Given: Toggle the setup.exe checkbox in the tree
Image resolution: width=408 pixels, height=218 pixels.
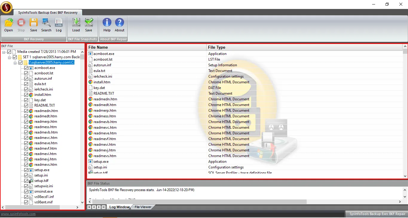Looking at the screenshot, I should (x=26, y=170).
